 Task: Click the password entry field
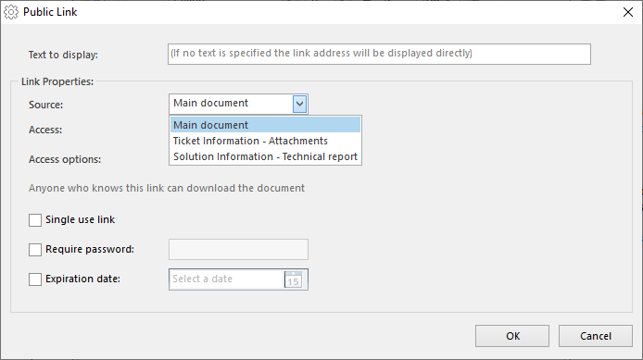(238, 250)
